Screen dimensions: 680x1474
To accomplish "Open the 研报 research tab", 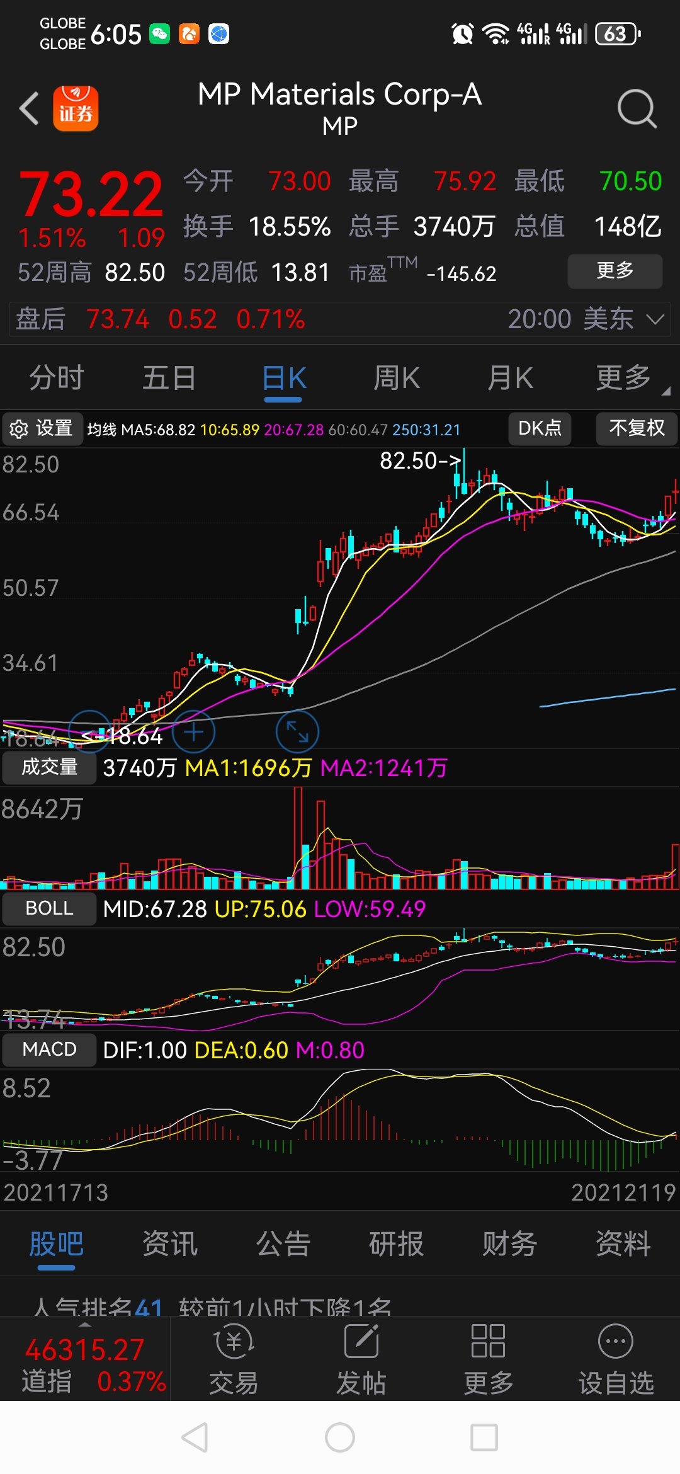I will [397, 1244].
